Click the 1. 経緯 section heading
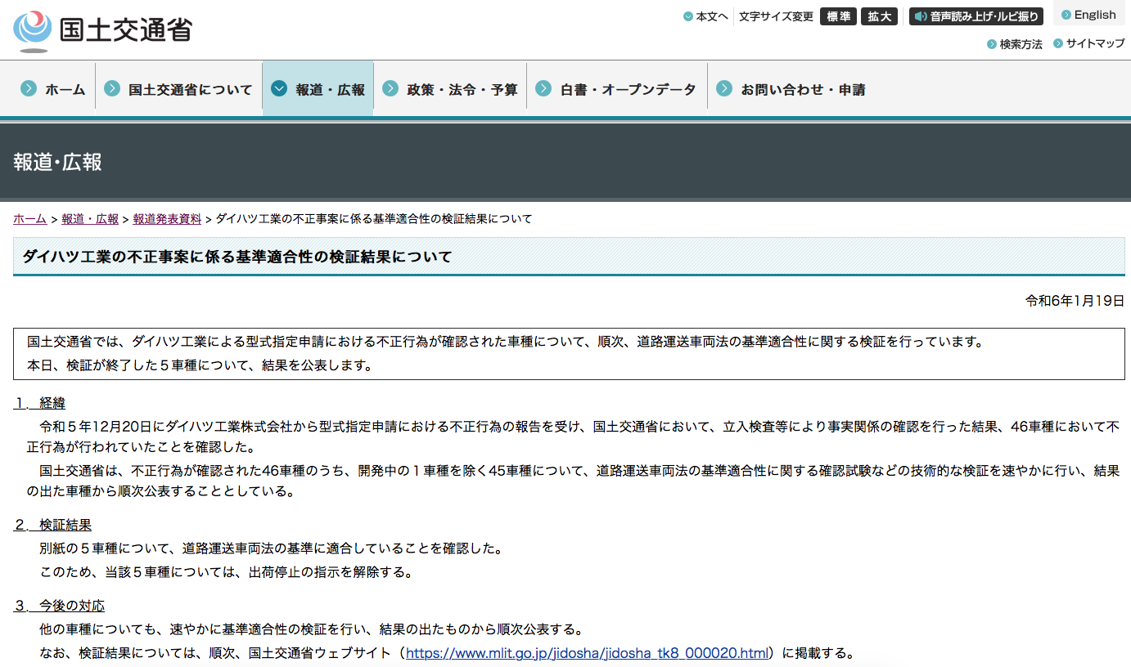This screenshot has width=1131, height=667. [39, 403]
